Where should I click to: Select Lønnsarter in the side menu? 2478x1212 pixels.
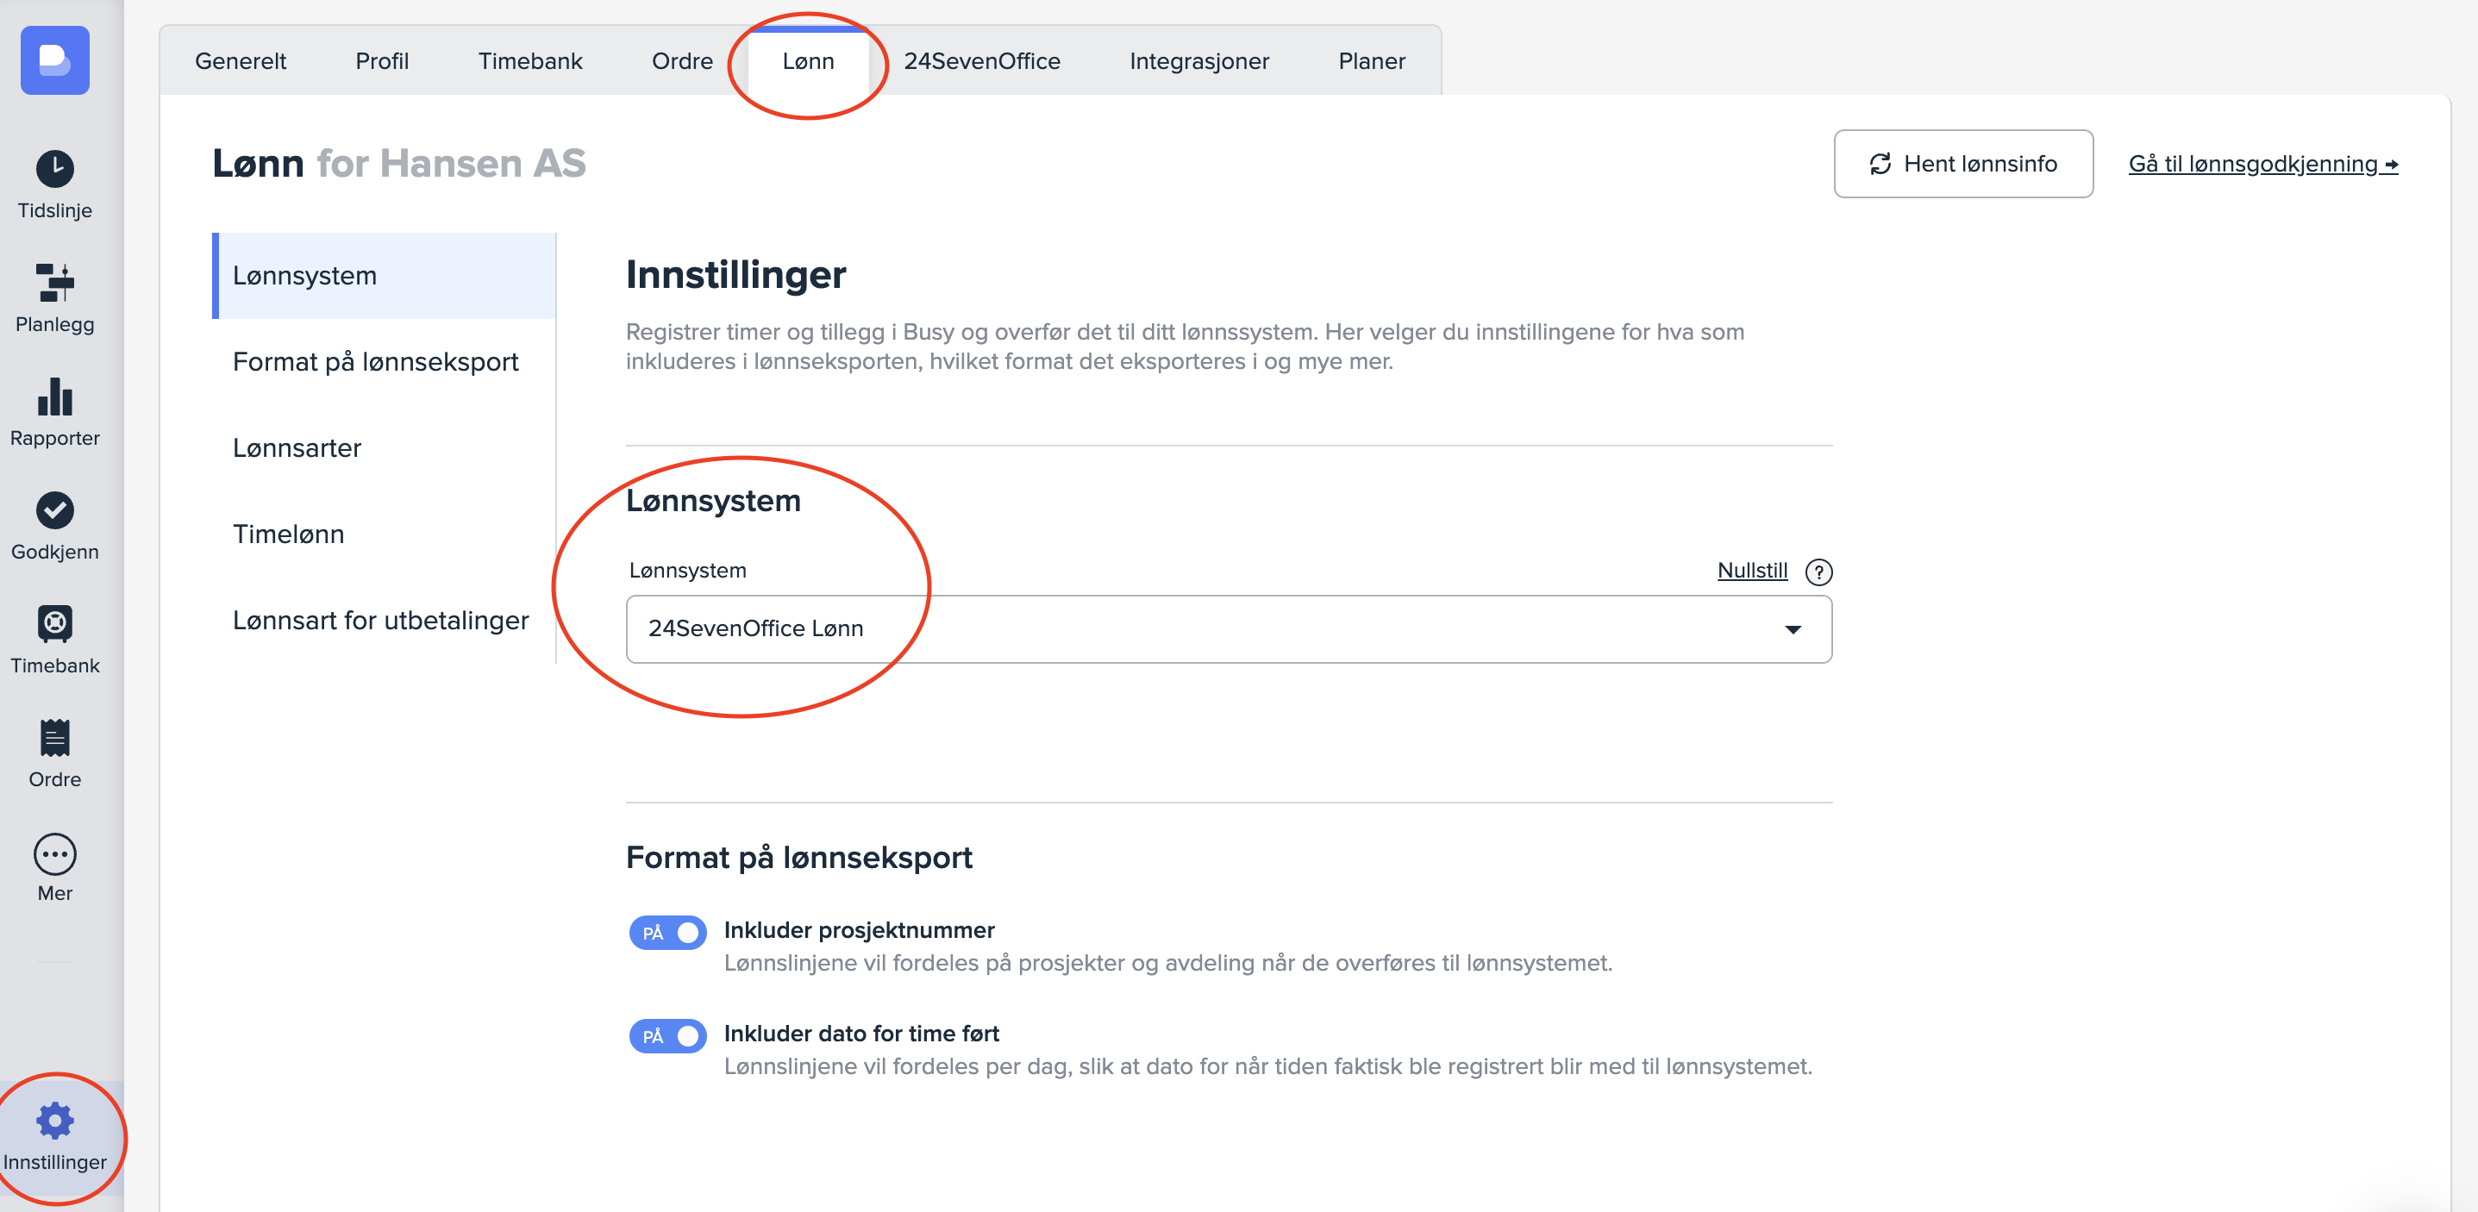pos(297,448)
